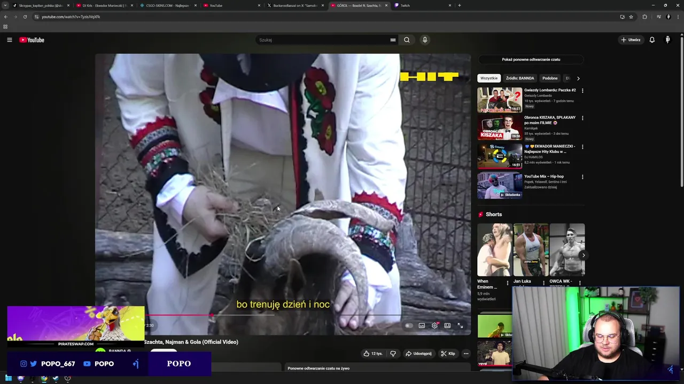This screenshot has width=684, height=384.
Task: Reload the page in the browser
Action: point(25,17)
